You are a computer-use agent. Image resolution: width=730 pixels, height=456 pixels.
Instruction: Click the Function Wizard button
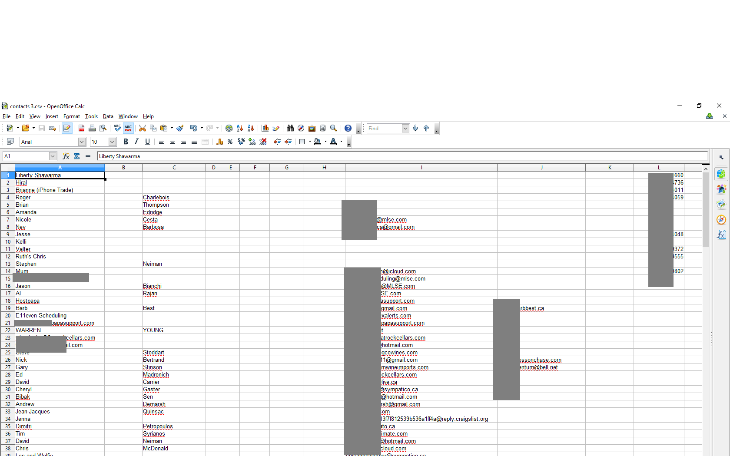[x=66, y=156]
